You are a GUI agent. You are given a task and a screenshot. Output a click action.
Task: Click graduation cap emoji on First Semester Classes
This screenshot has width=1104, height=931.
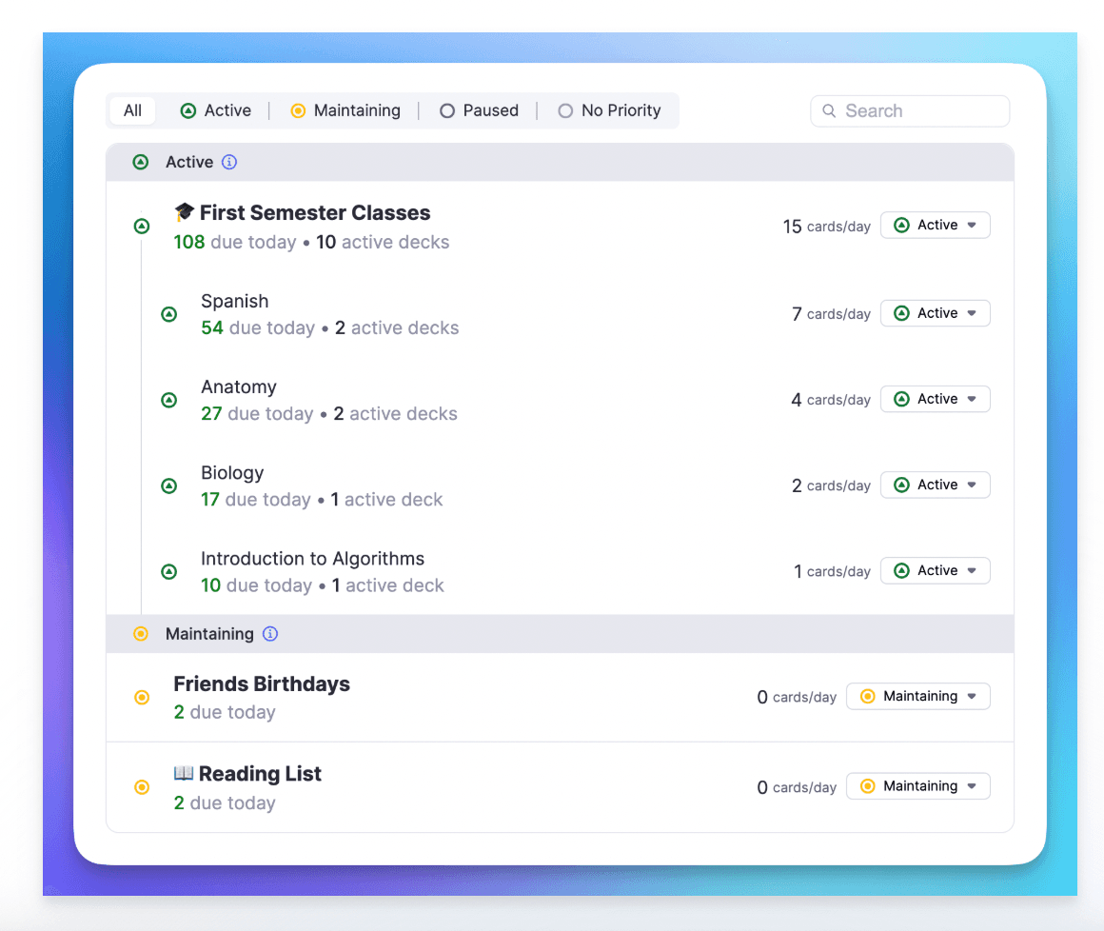[x=184, y=212]
